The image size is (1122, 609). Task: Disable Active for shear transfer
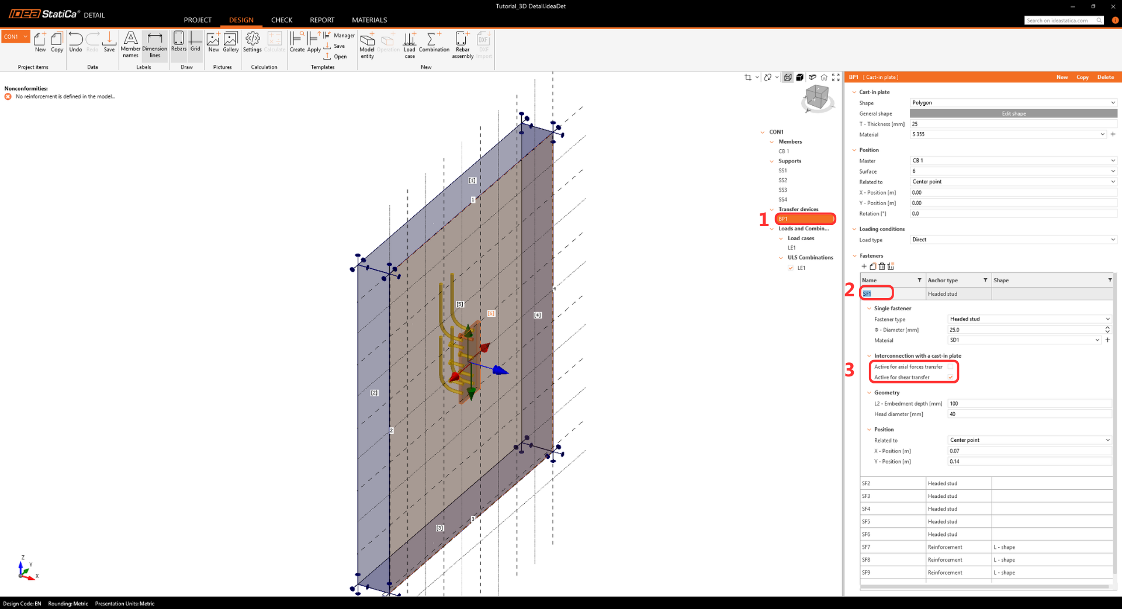951,378
